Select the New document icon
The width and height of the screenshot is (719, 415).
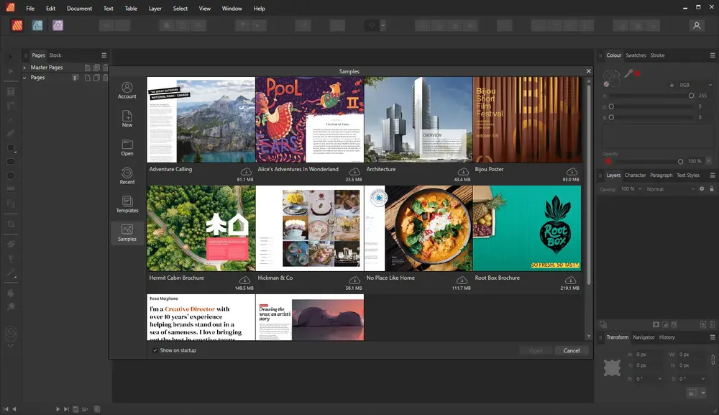coord(127,118)
